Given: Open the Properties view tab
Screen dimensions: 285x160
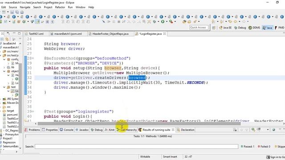Looking at the screenshot, I should [x=49, y=130].
